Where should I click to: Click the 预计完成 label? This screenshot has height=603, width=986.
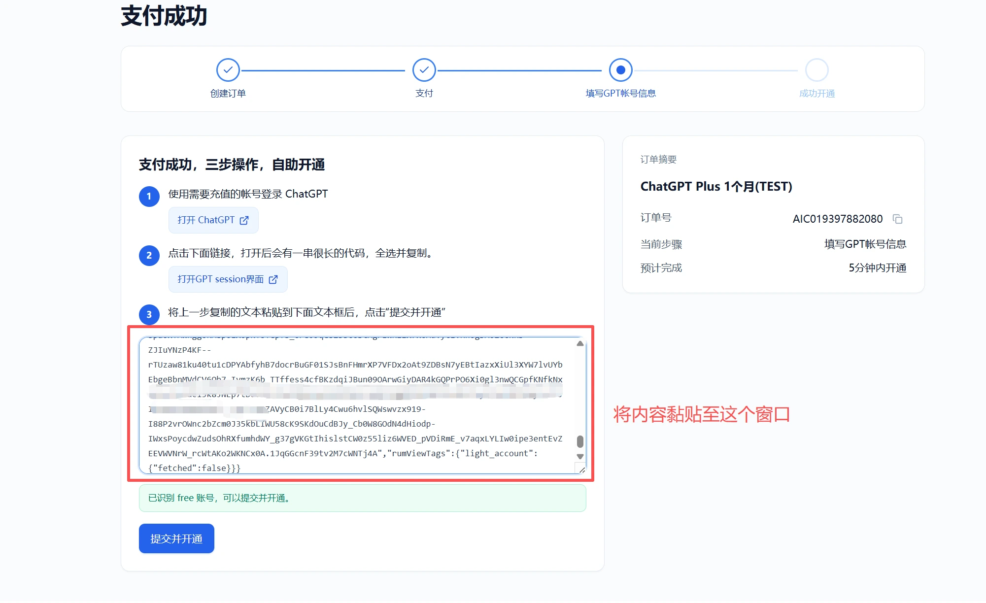click(661, 268)
